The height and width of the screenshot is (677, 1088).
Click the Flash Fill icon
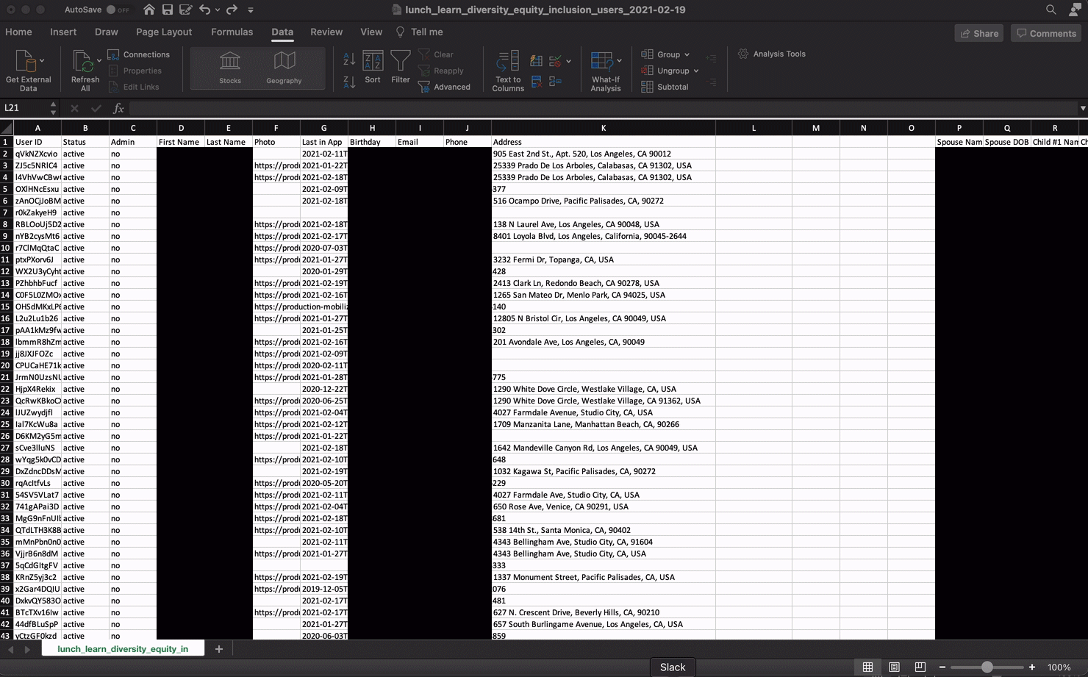click(x=536, y=61)
